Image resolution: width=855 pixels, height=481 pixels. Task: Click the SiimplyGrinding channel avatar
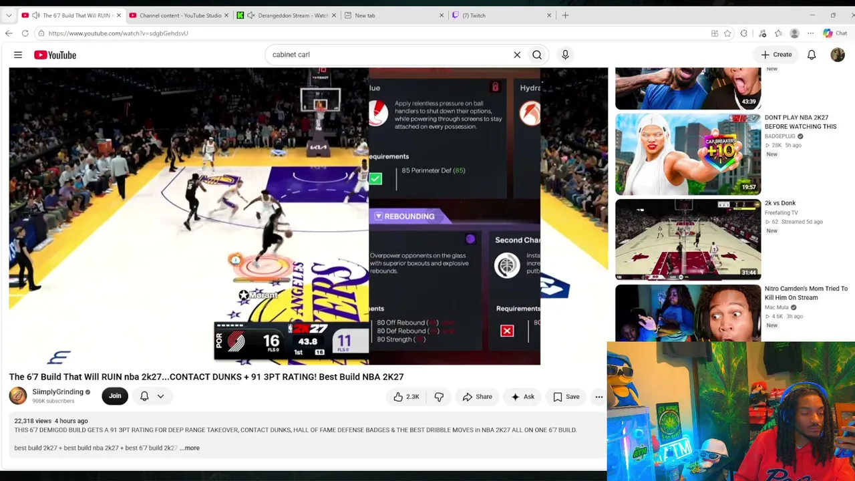(18, 396)
